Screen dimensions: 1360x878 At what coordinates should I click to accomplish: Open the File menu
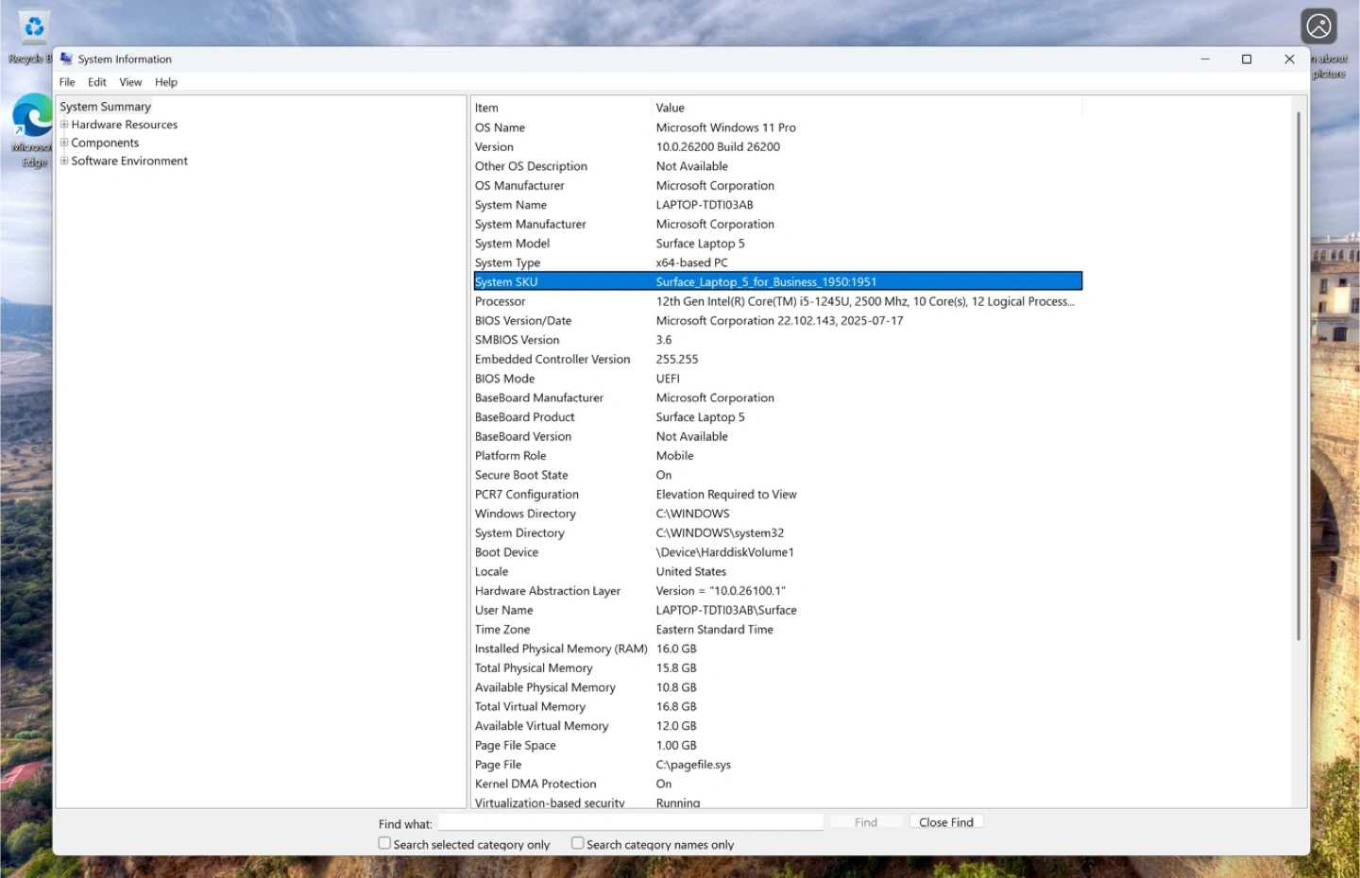tap(67, 82)
